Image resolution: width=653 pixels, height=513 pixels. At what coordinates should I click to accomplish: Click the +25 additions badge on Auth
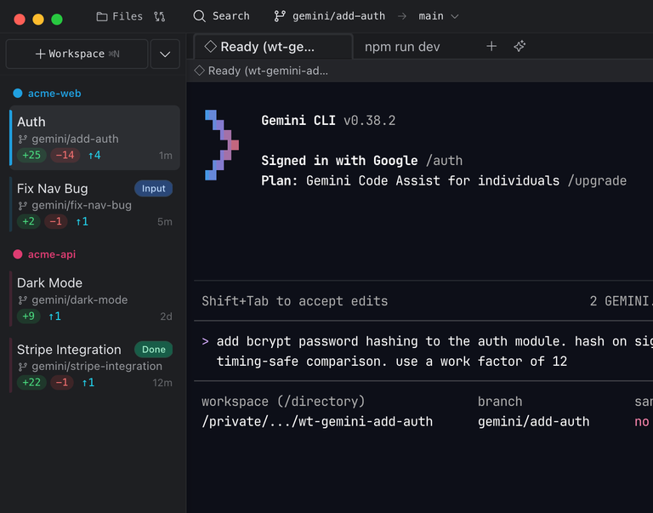31,155
